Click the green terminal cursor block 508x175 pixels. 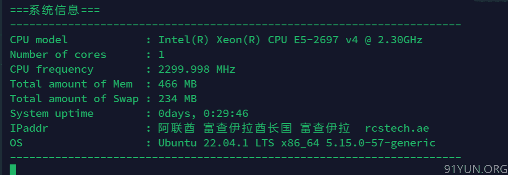click(13, 169)
